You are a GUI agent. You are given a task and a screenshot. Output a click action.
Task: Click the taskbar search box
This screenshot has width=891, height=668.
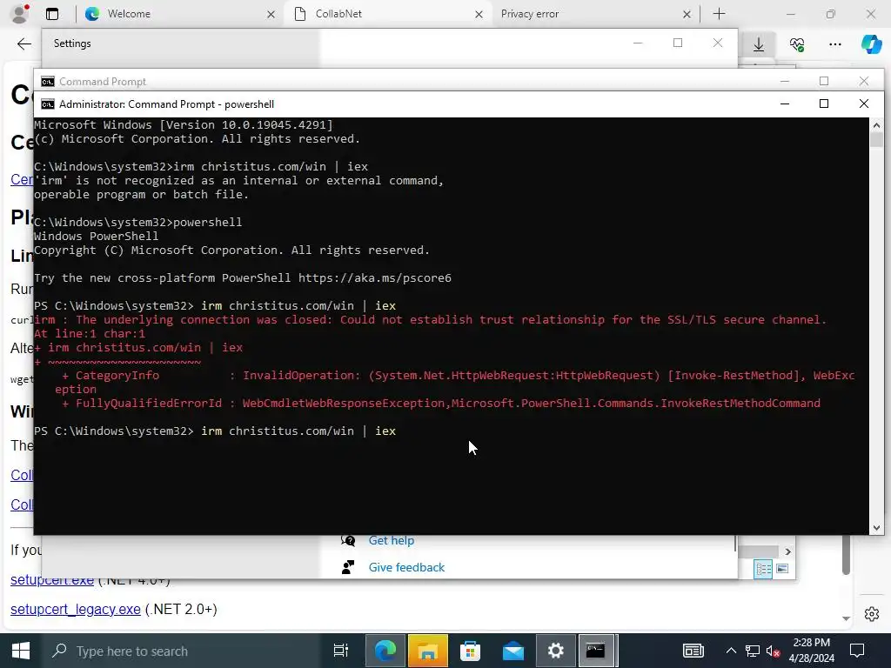click(182, 651)
